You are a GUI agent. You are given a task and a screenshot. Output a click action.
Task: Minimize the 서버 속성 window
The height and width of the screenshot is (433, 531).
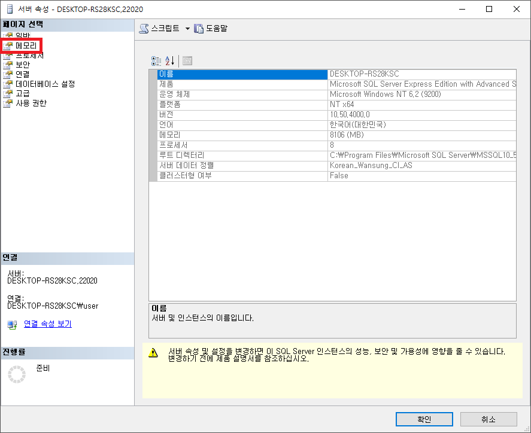[x=462, y=9]
